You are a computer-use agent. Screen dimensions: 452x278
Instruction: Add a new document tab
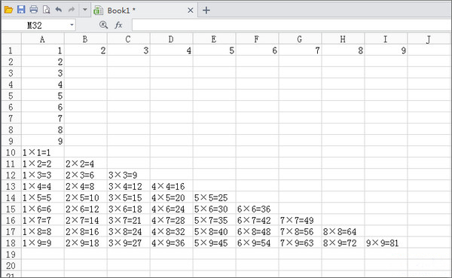(x=206, y=11)
